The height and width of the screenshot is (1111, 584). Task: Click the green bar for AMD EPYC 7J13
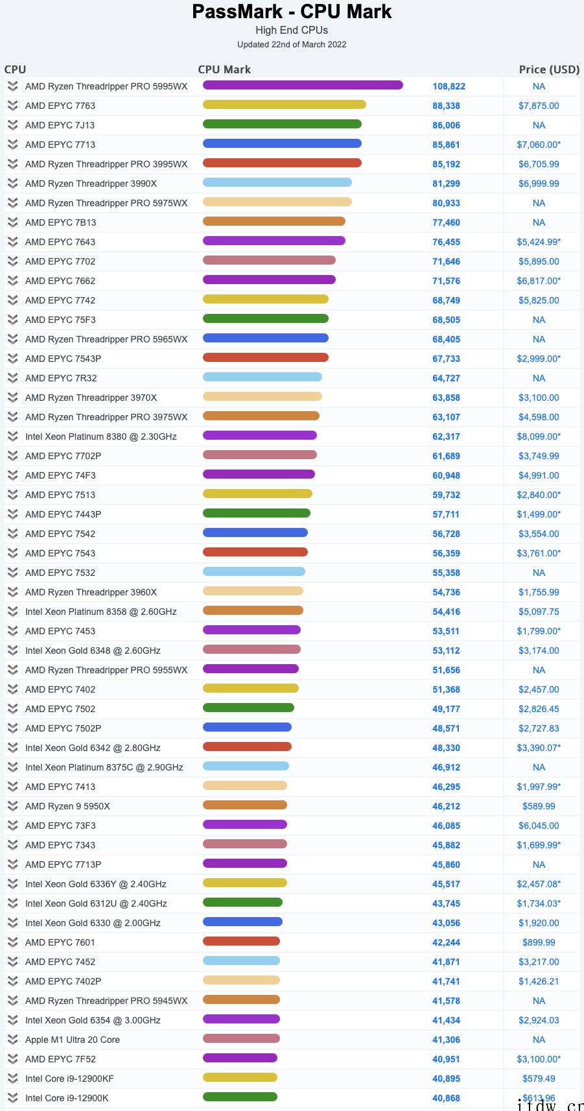282,124
